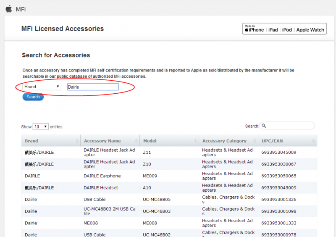Click the Model column sort arrows

point(195,141)
